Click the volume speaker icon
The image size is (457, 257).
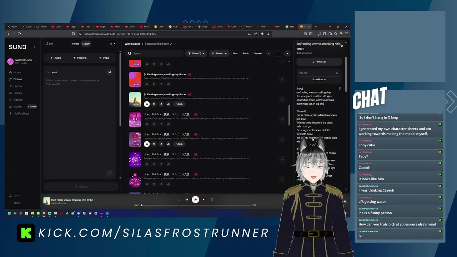pos(345,202)
